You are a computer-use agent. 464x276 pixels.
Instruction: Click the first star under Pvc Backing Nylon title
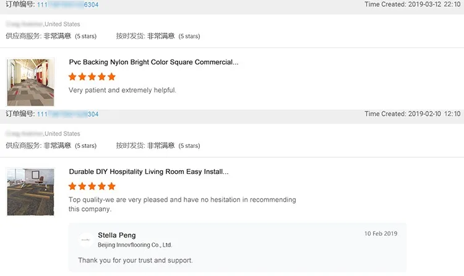pos(72,77)
